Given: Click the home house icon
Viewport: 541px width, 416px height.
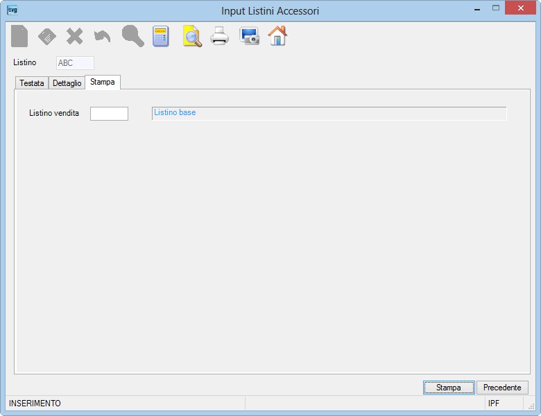Looking at the screenshot, I should click(x=277, y=35).
